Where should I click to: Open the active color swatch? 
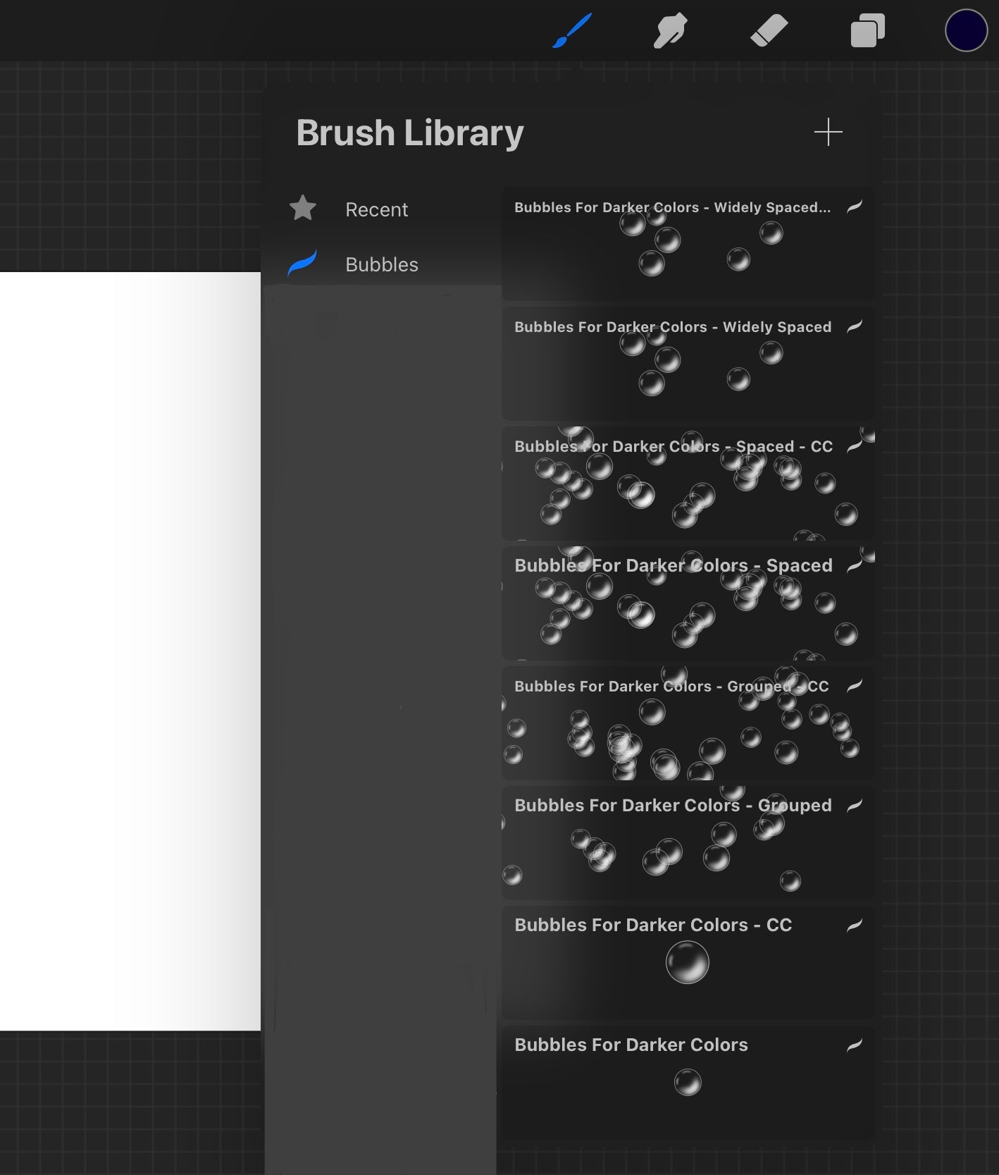[x=965, y=31]
